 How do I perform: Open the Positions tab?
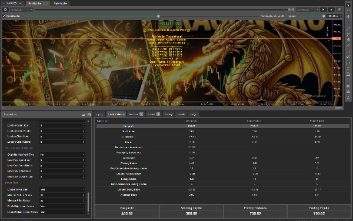[x=135, y=115]
